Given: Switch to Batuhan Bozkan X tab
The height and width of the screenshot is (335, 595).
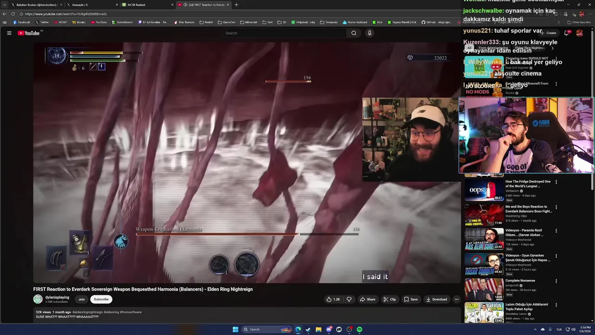Looking at the screenshot, I should pyautogui.click(x=36, y=5).
